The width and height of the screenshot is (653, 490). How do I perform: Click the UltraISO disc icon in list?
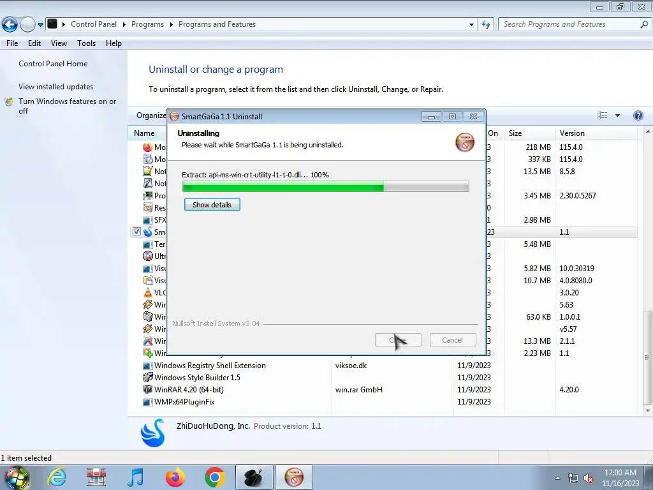pyautogui.click(x=148, y=256)
